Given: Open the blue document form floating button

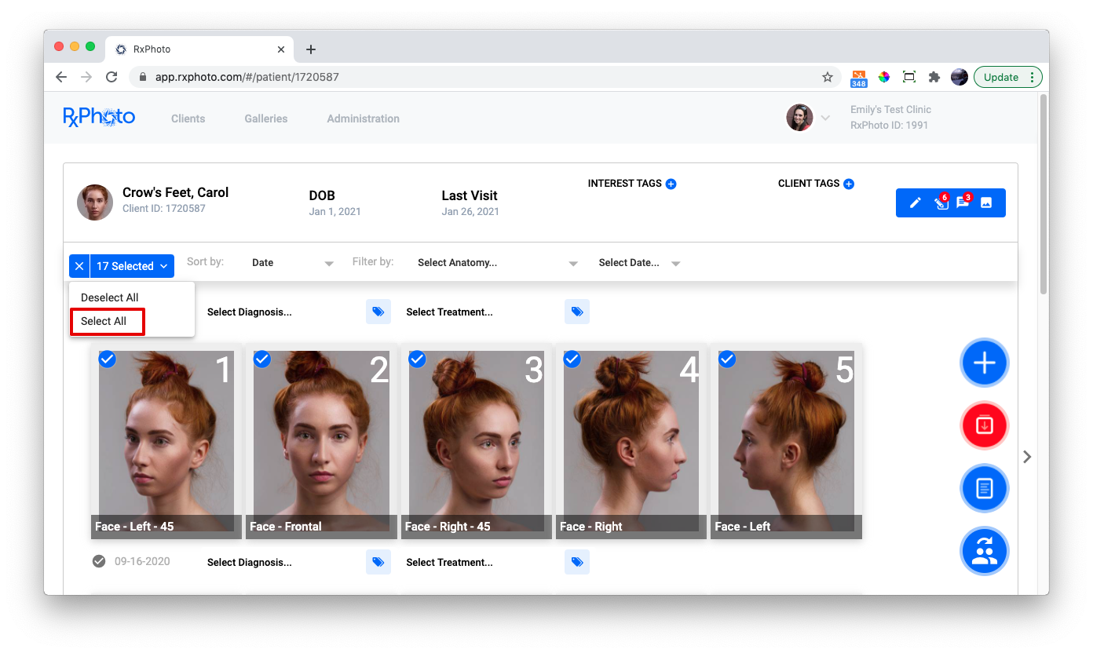Looking at the screenshot, I should (984, 488).
